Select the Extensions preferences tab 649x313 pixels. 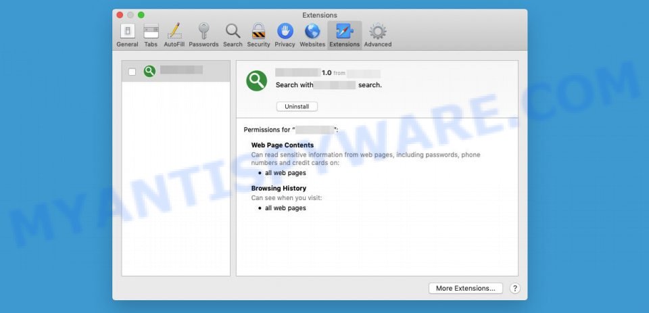(x=344, y=35)
